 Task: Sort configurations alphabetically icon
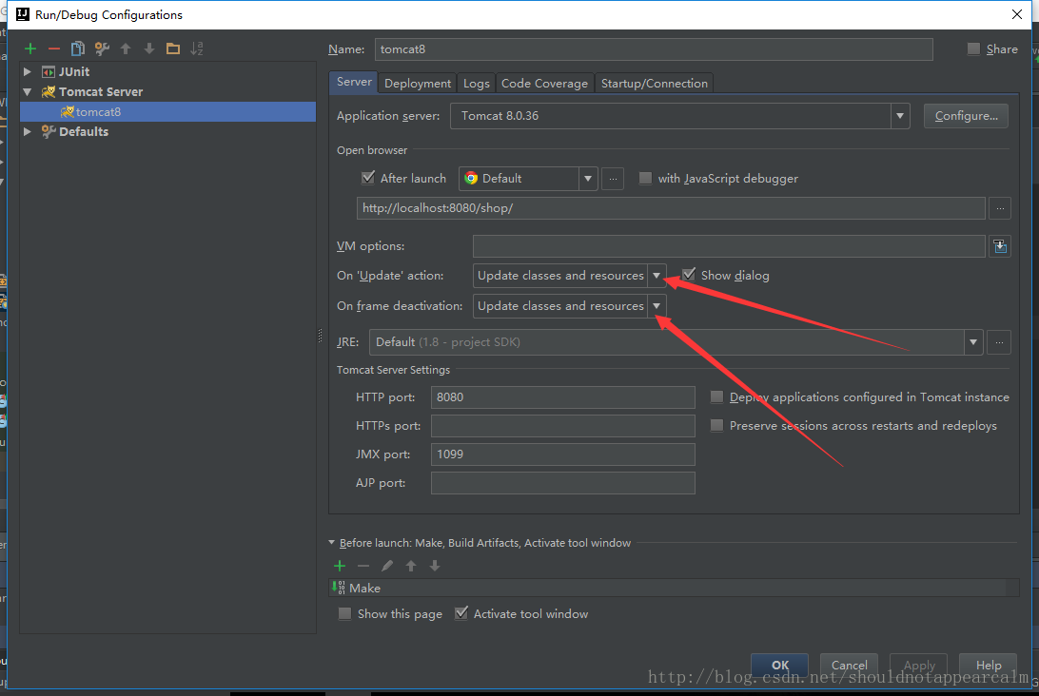coord(197,48)
